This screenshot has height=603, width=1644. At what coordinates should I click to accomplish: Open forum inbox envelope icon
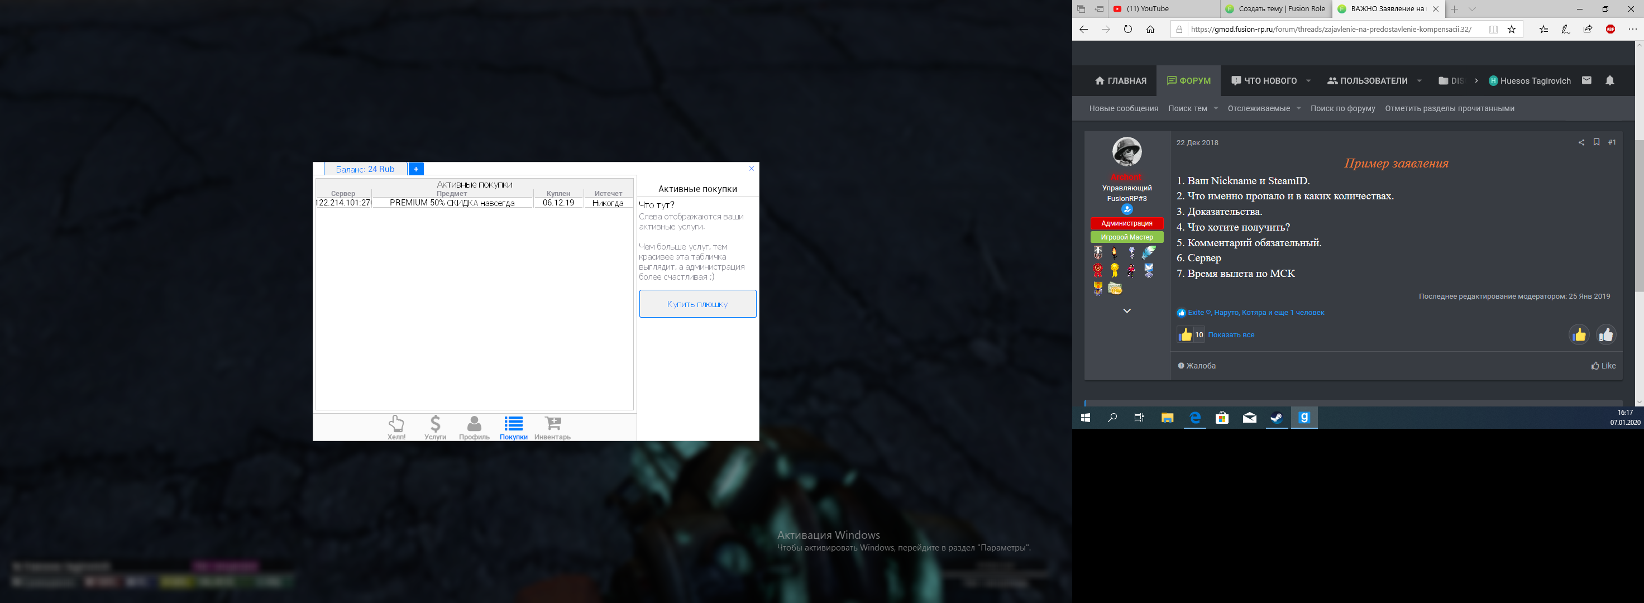point(1586,80)
